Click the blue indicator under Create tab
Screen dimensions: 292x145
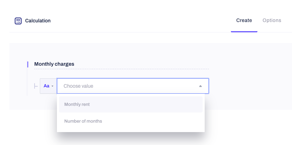click(x=244, y=32)
